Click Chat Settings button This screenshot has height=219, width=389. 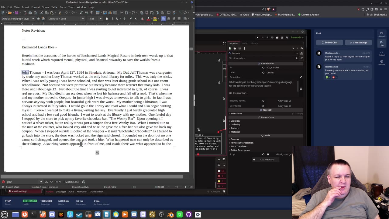coord(358,42)
